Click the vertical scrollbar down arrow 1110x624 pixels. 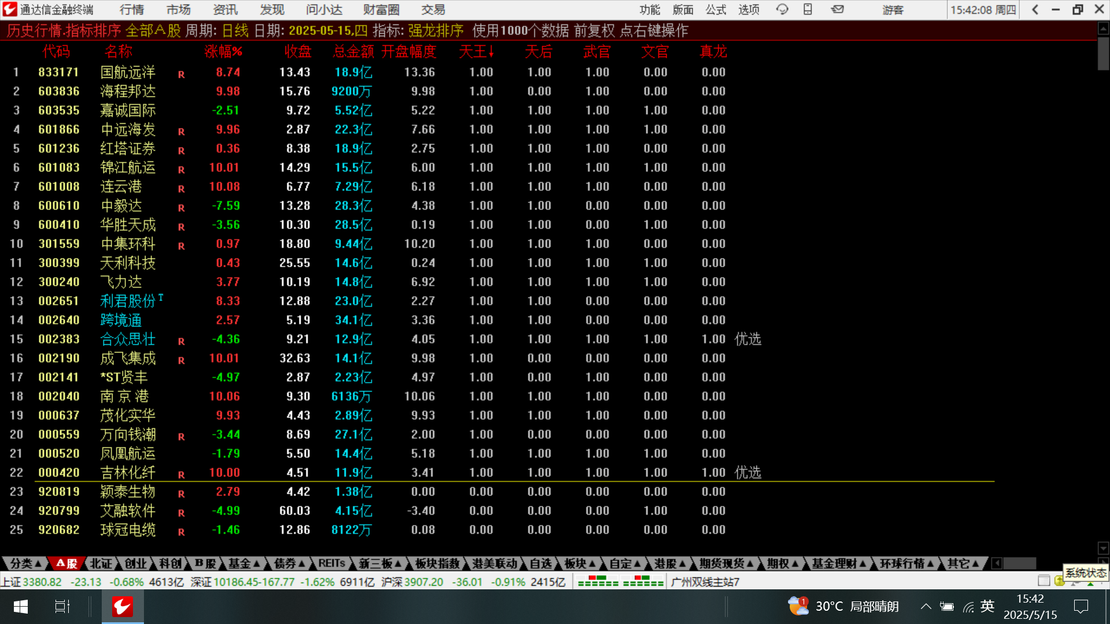tap(1103, 548)
